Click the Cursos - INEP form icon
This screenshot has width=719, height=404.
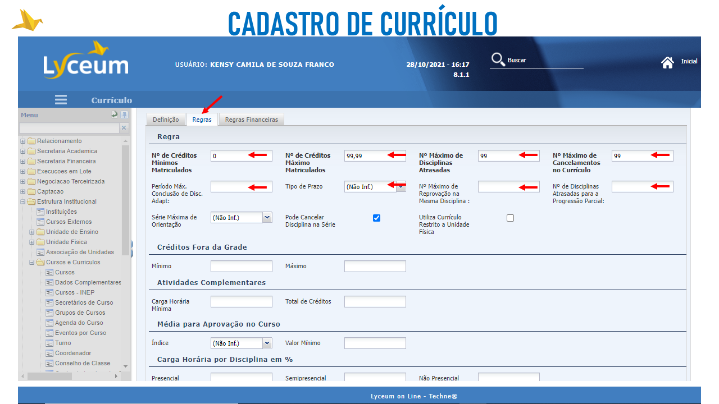tap(49, 293)
